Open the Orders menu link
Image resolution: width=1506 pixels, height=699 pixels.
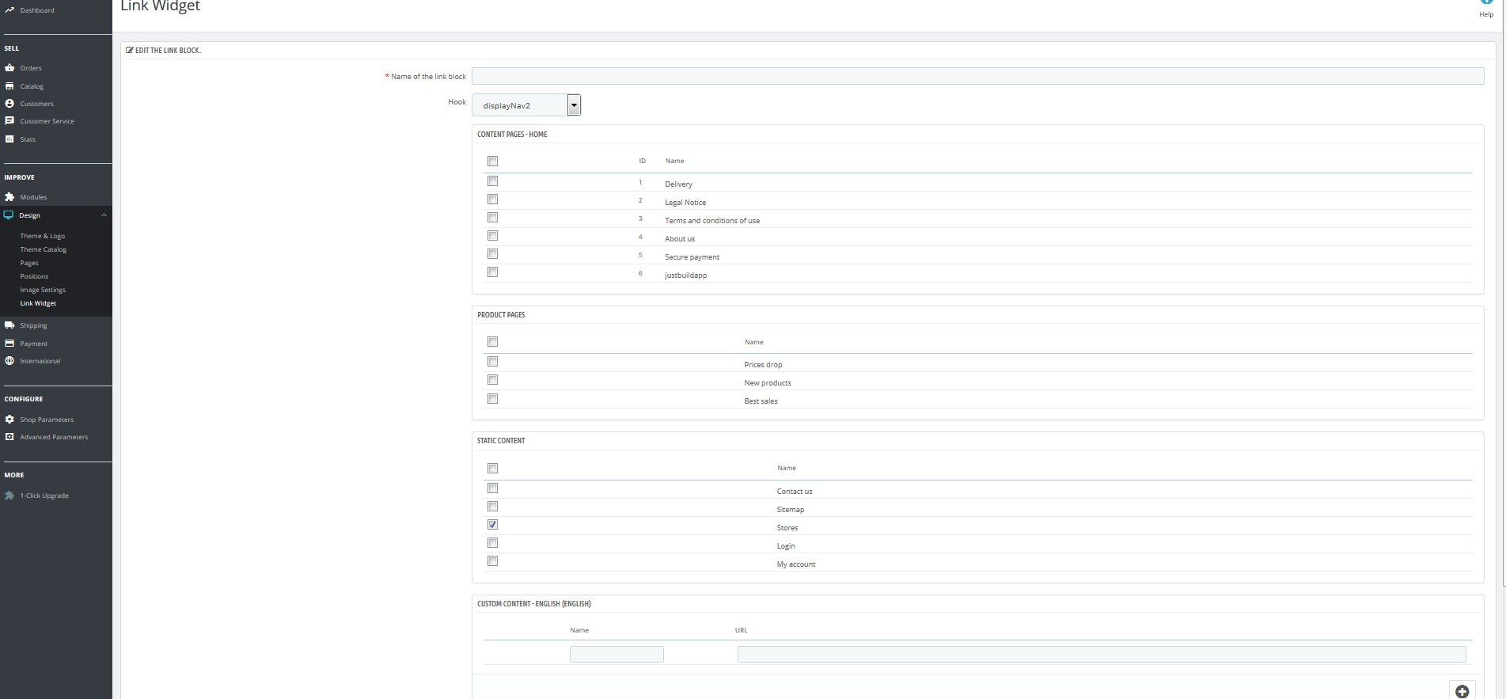31,68
